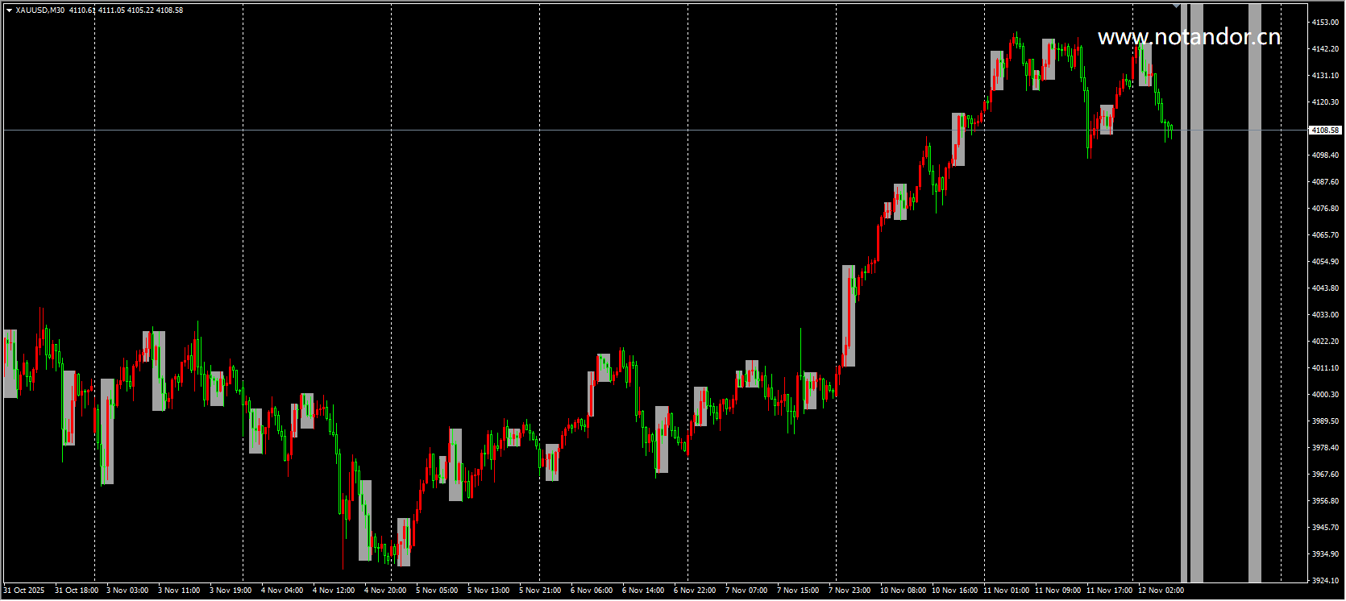Click the 3978.40 price axis label

(1325, 448)
